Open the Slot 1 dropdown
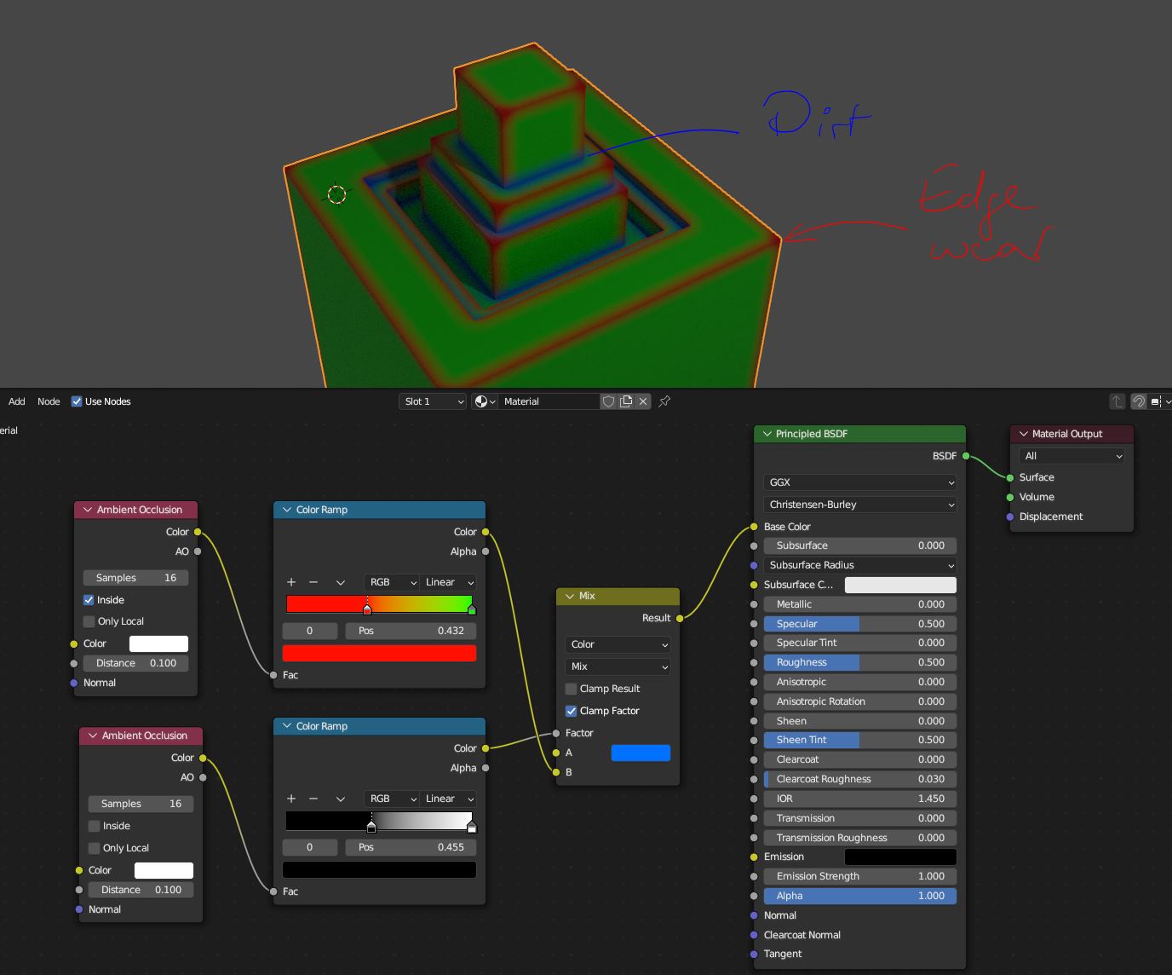The height and width of the screenshot is (975, 1172). click(433, 401)
